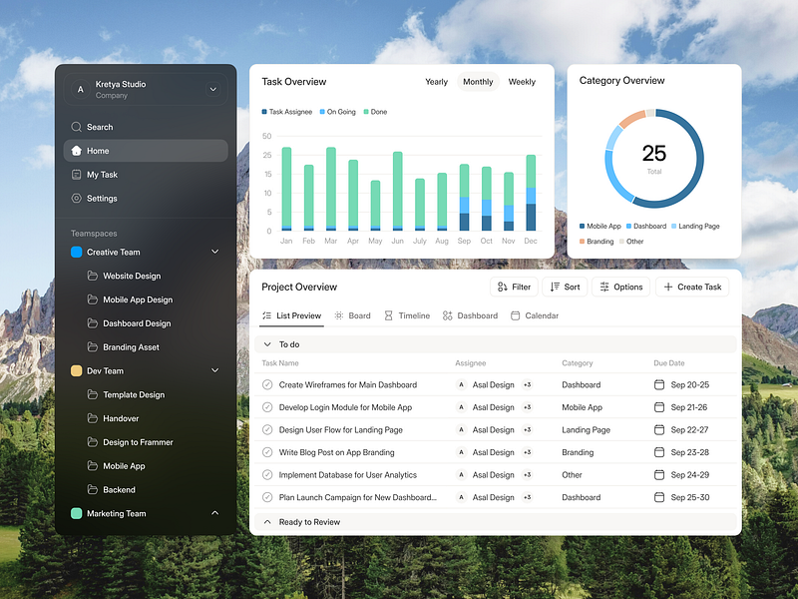Expand the Ready to Review section

point(267,521)
